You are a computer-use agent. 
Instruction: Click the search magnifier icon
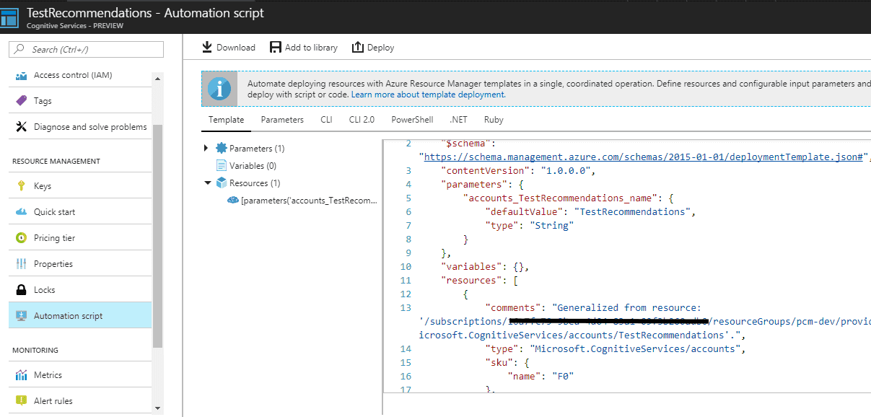19,49
